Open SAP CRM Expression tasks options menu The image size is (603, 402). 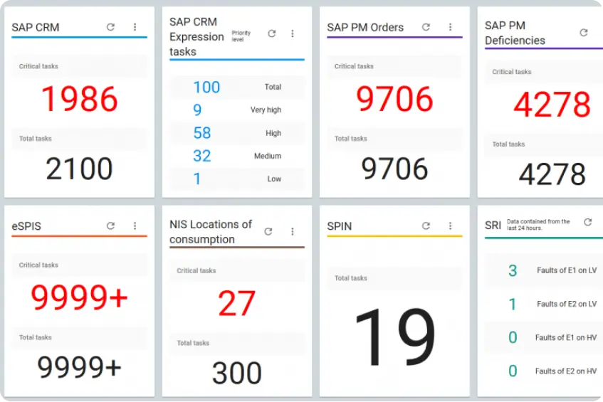pyautogui.click(x=292, y=33)
